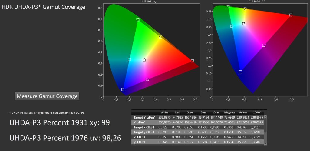
Task: Select the blue primary marker on CIE 1976 chart
Action: pyautogui.click(x=240, y=72)
